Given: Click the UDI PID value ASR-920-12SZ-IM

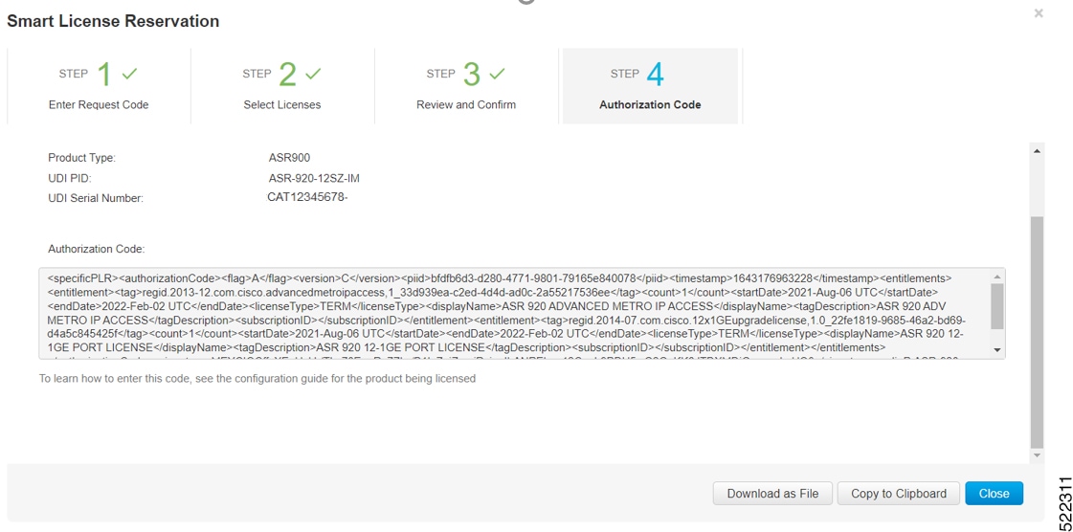Looking at the screenshot, I should pos(314,179).
